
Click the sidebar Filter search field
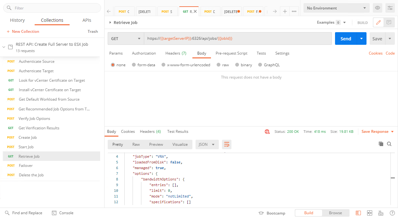[x=52, y=8]
